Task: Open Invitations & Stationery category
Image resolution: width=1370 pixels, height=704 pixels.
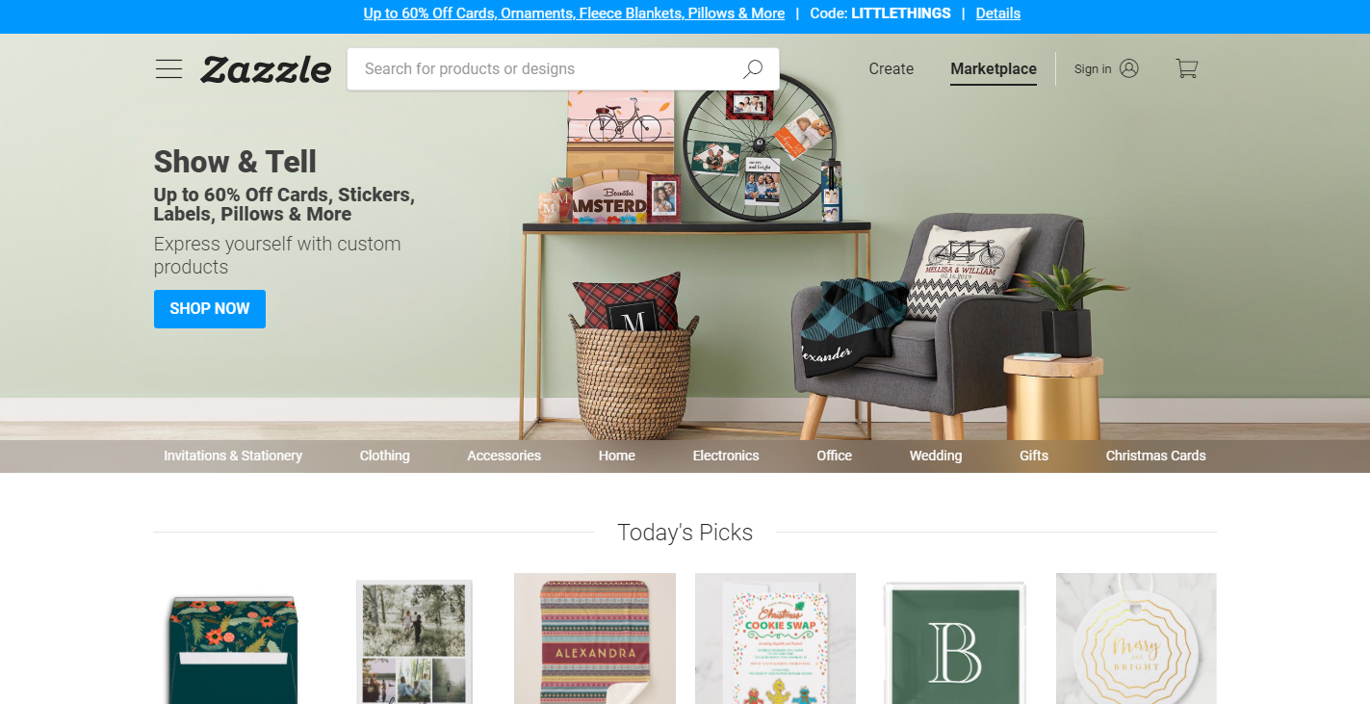Action: coord(233,456)
